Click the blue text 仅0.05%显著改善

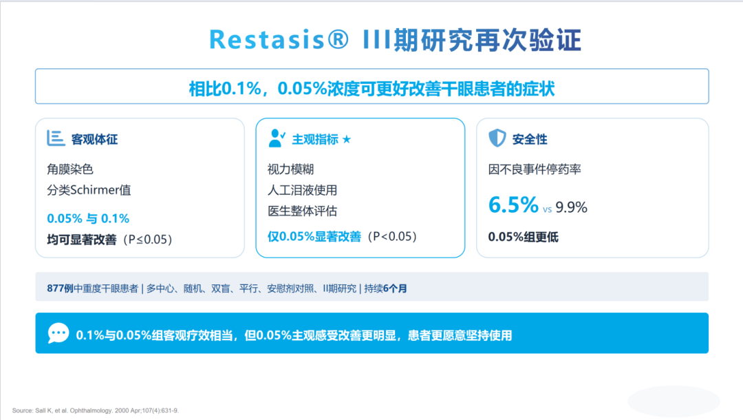[x=314, y=236]
